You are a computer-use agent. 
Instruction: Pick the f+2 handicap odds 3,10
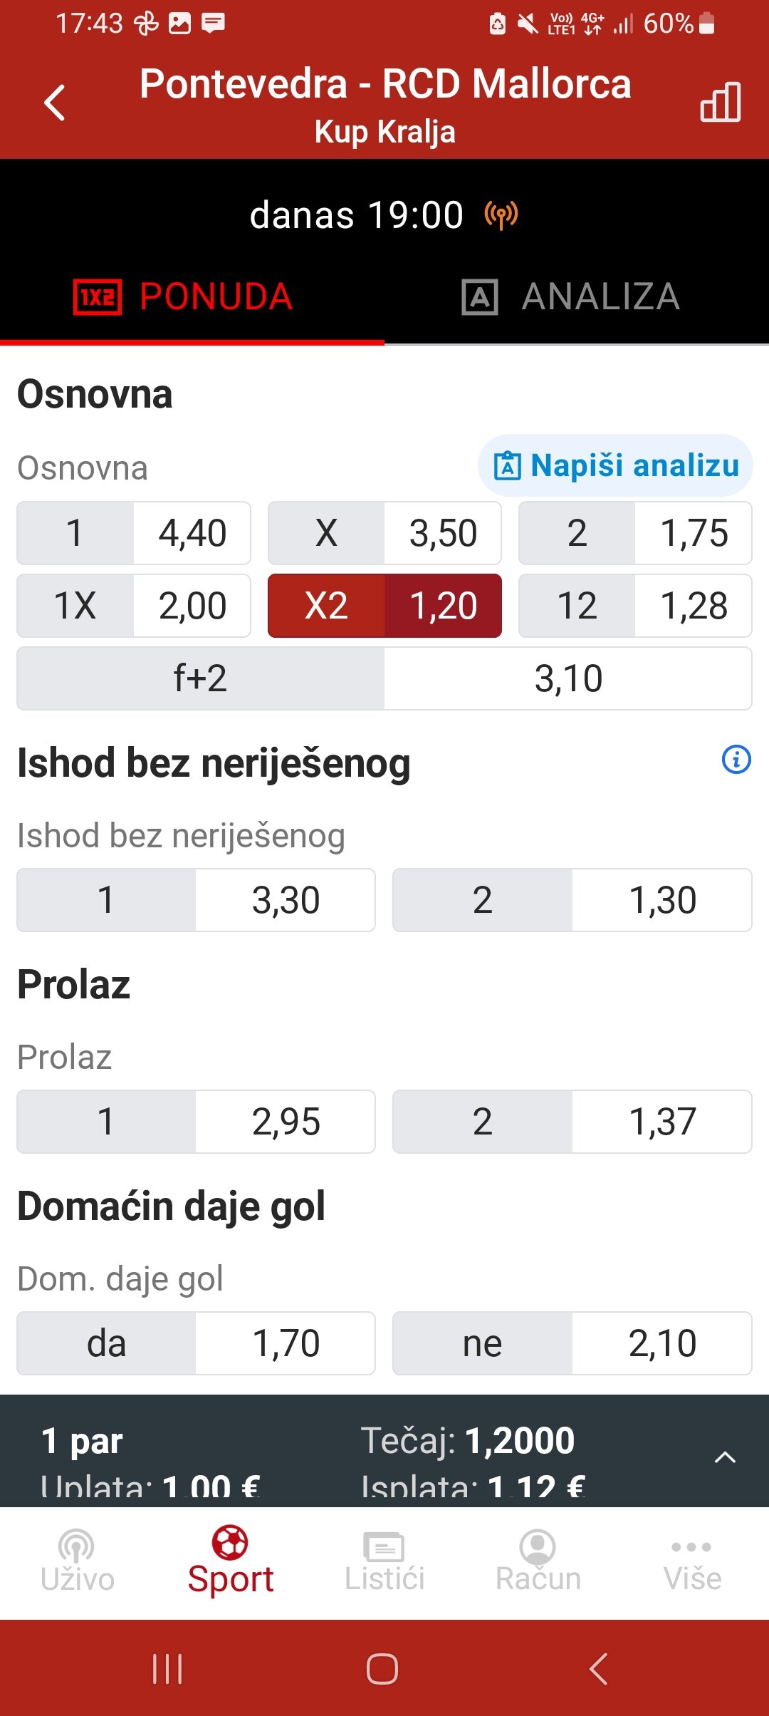384,678
